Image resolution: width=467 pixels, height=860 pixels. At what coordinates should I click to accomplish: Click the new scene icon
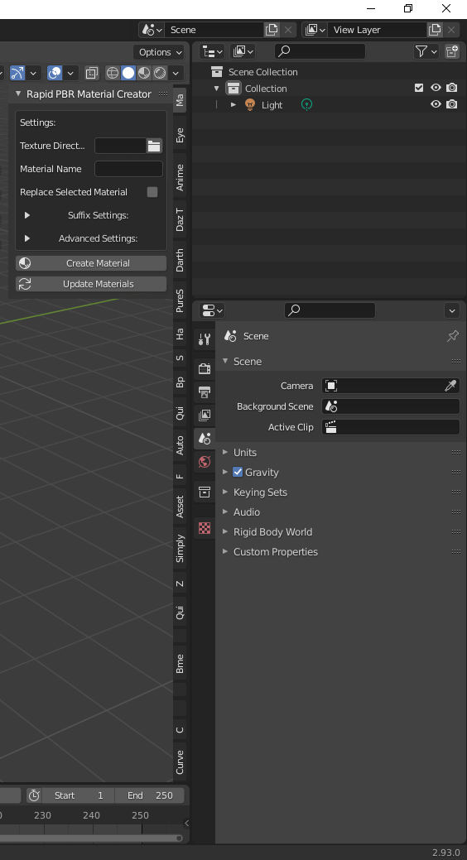[272, 30]
